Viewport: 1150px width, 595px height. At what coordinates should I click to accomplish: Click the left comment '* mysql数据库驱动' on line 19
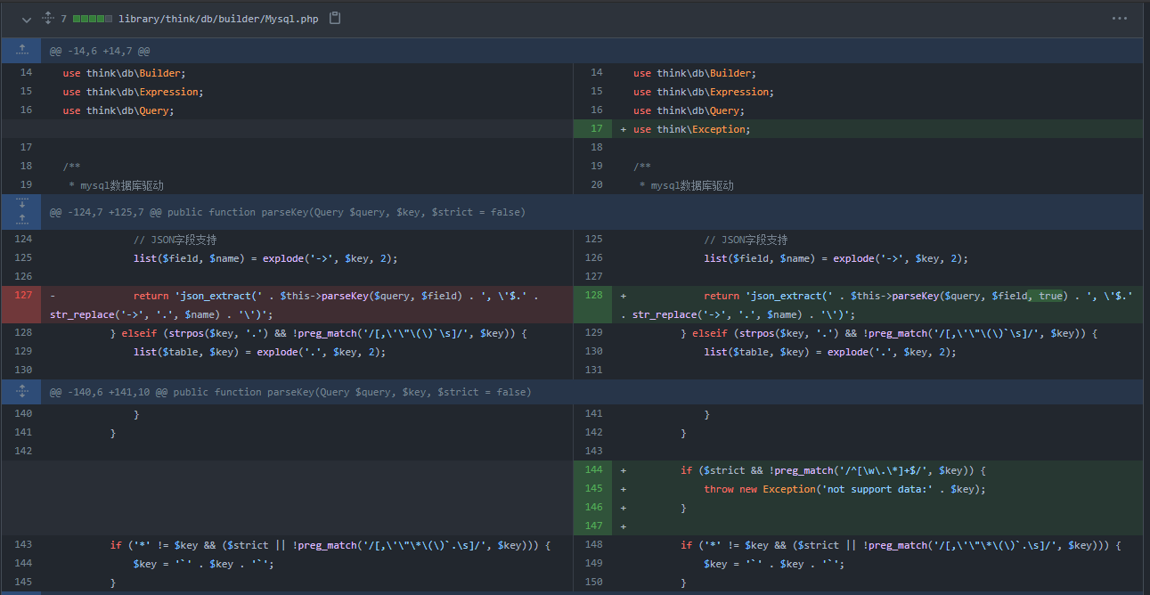pos(116,185)
